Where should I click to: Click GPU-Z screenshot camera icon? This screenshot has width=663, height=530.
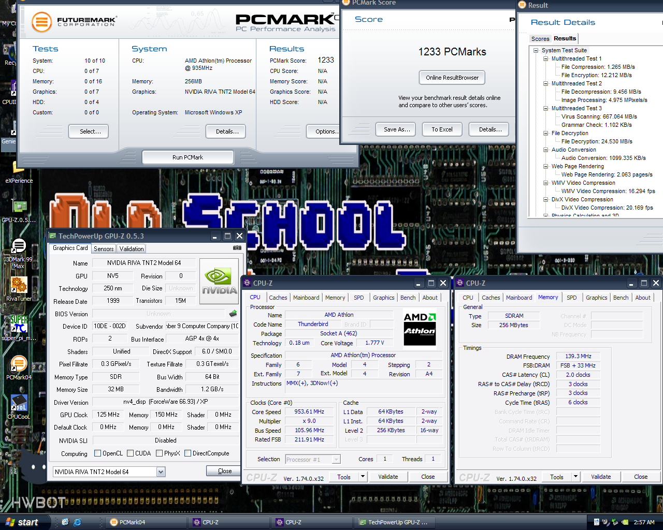click(x=237, y=248)
